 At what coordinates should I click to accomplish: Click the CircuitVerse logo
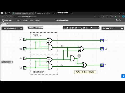[7, 20]
